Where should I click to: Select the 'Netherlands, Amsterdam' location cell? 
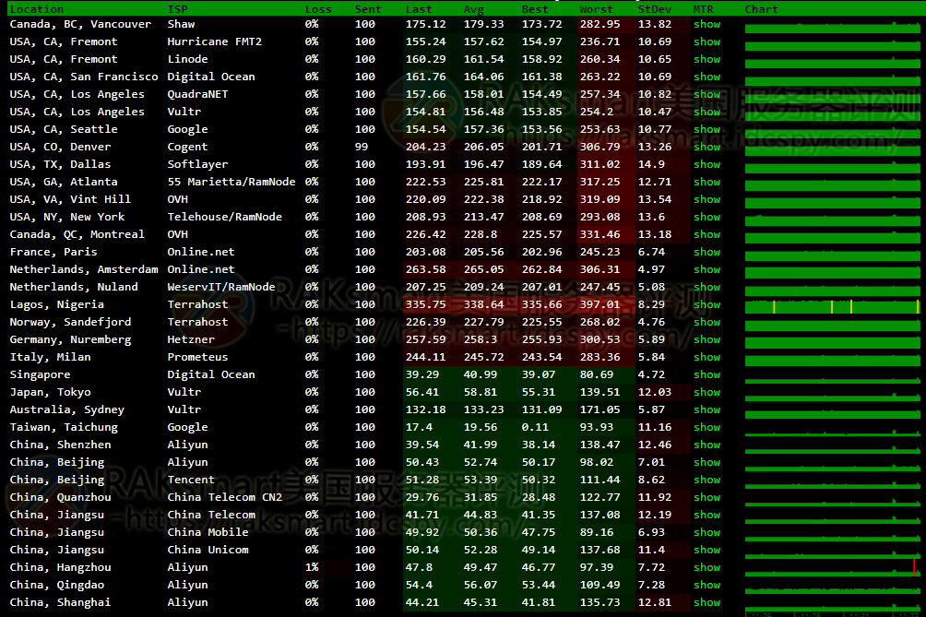click(x=84, y=269)
